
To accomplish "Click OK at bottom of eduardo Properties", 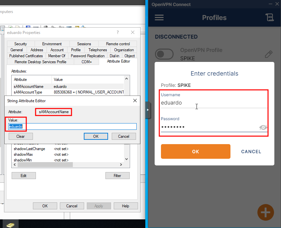I will tap(45, 206).
